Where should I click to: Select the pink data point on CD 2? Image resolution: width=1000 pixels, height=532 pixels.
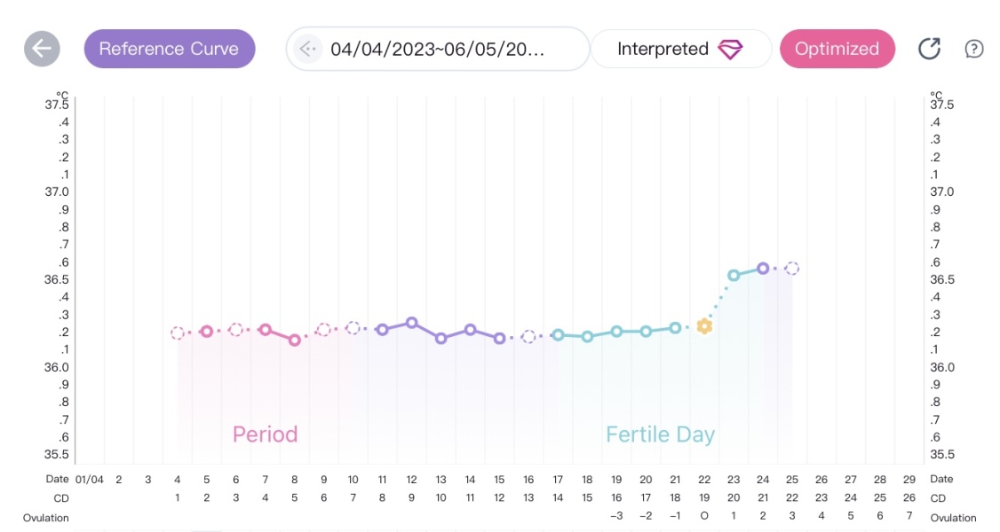tap(207, 332)
